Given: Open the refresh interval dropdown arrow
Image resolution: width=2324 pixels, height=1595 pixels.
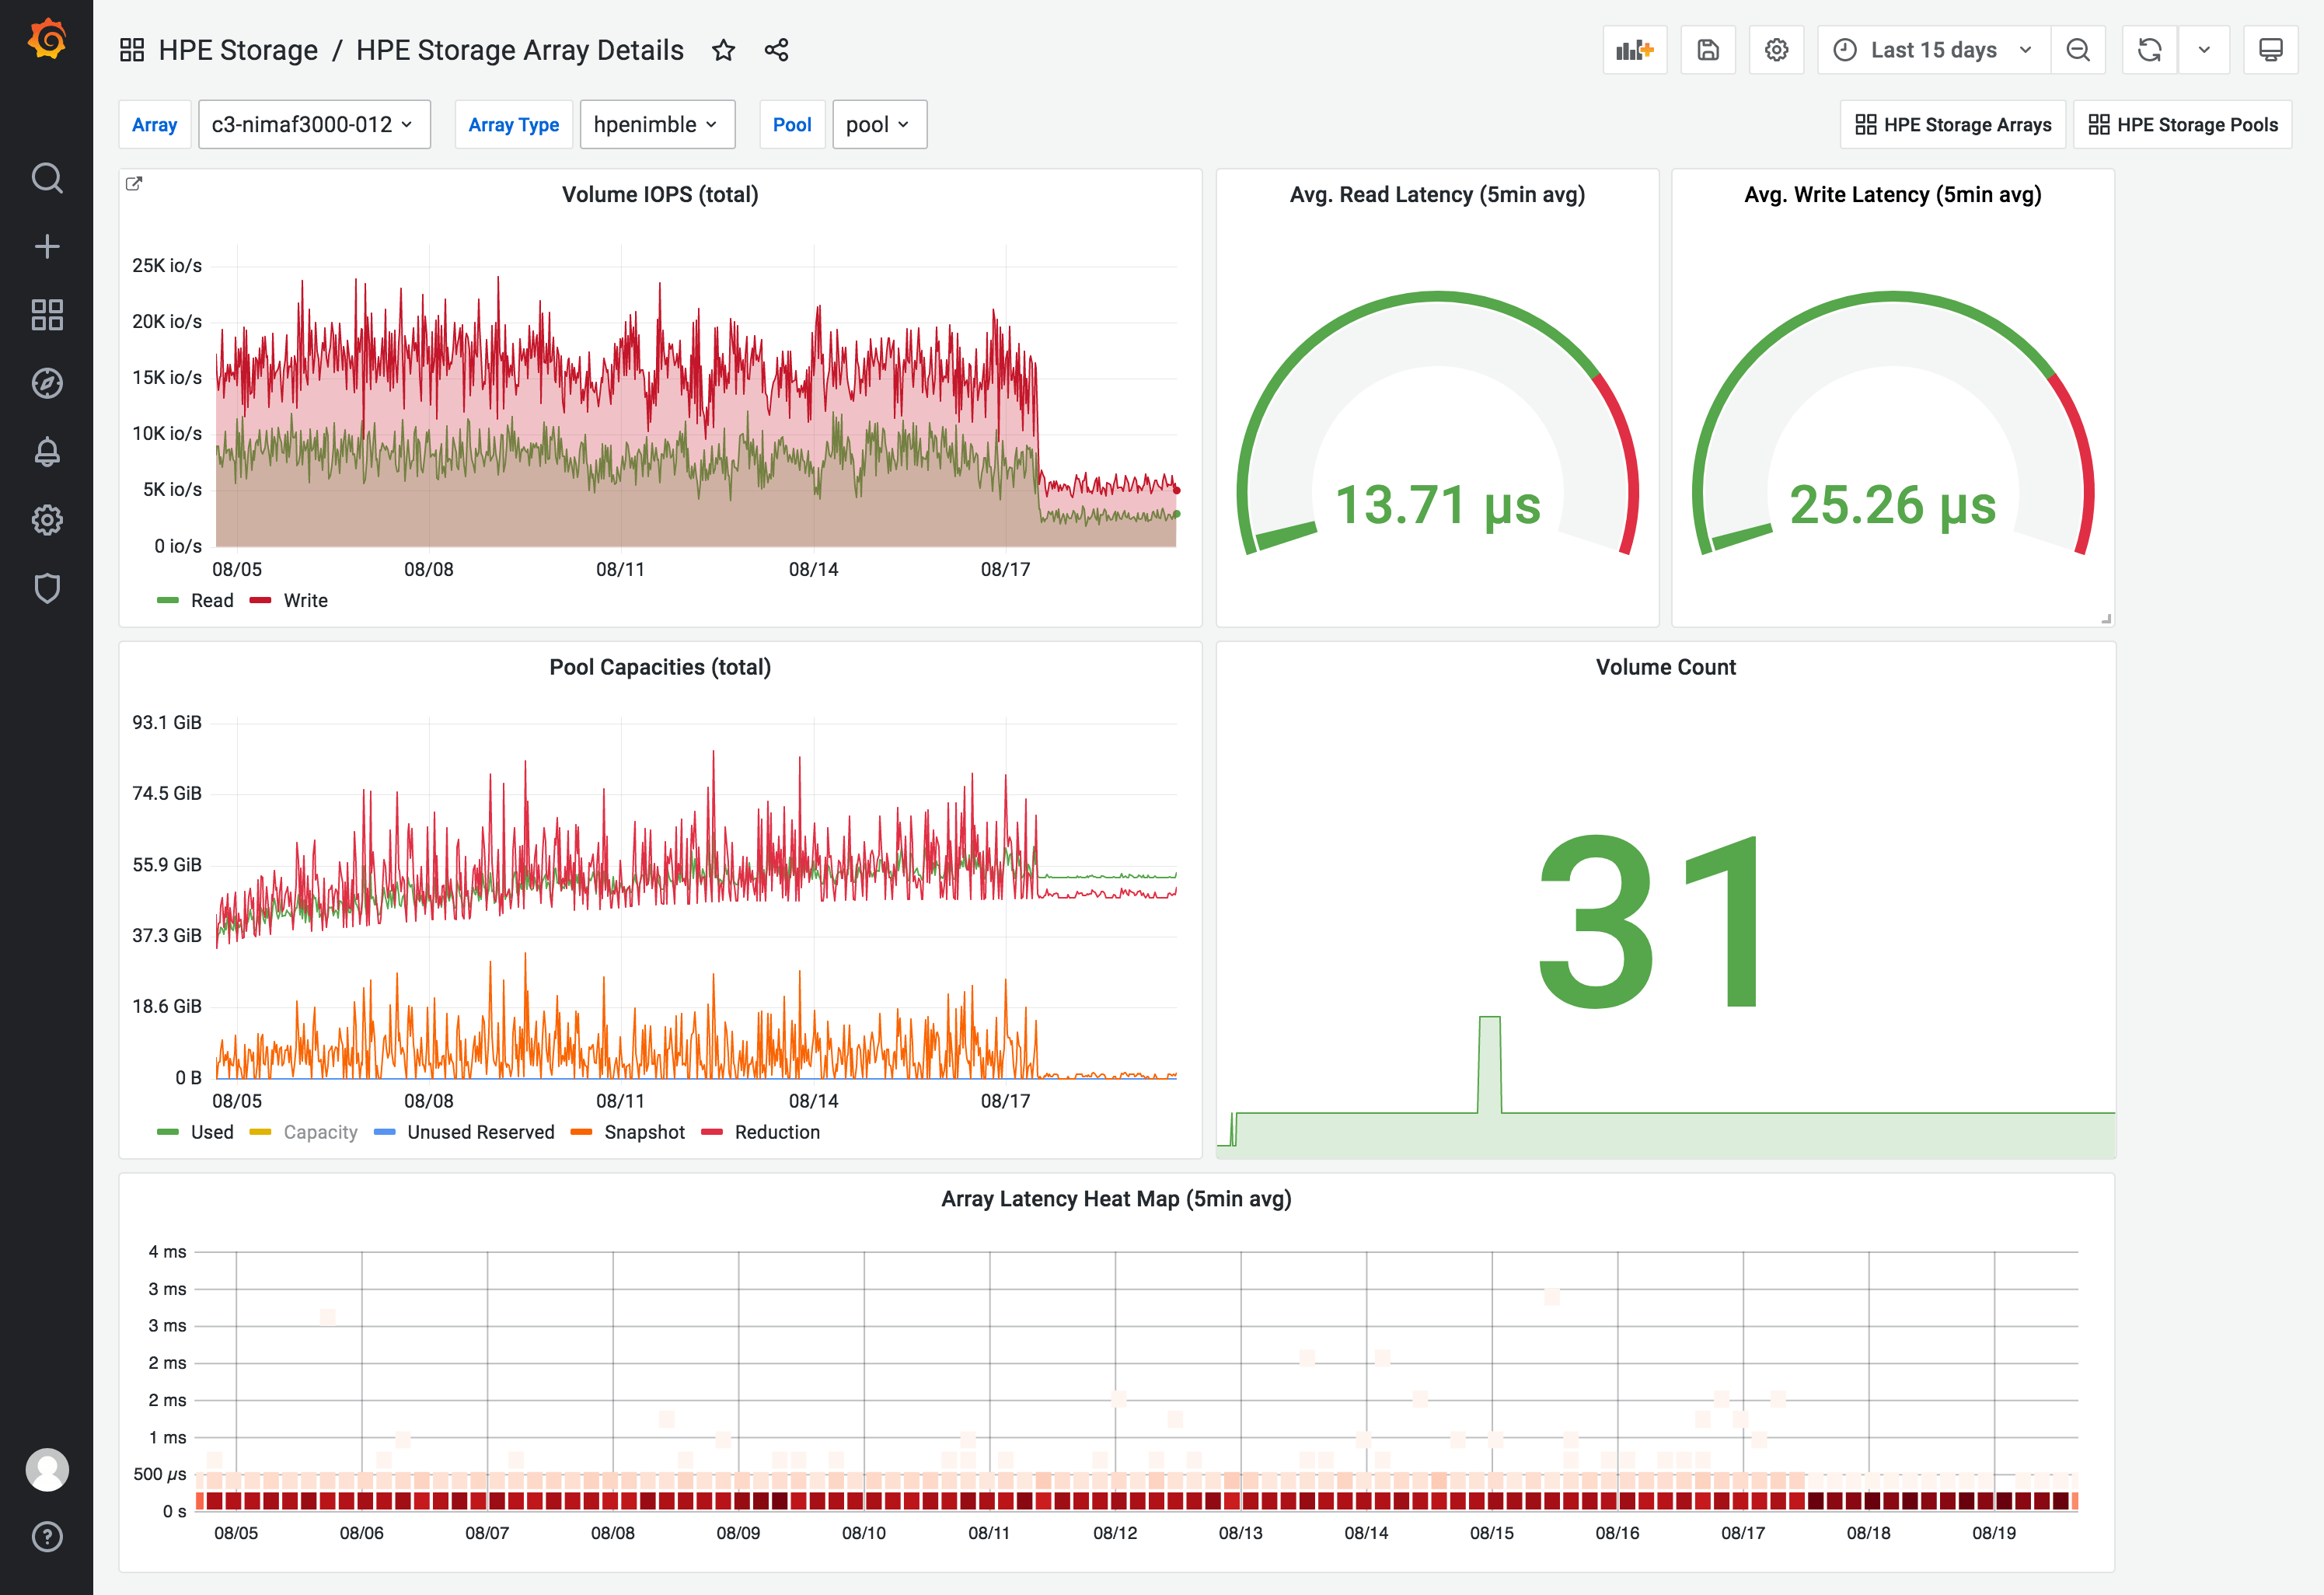Looking at the screenshot, I should (2203, 50).
